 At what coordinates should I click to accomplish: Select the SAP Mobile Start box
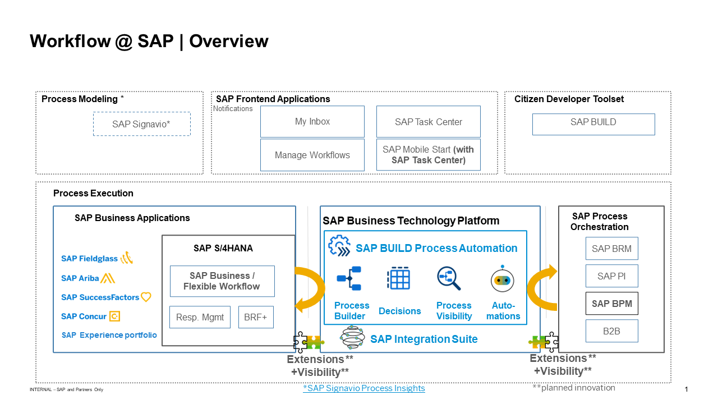pyautogui.click(x=429, y=155)
